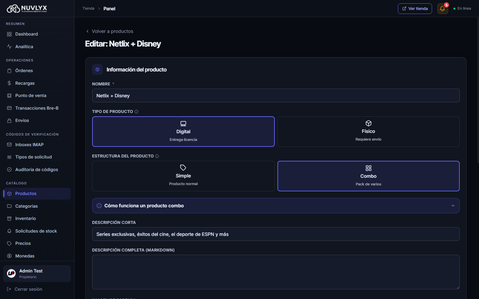Click the Analítica pulse icon
Image resolution: width=479 pixels, height=299 pixels.
[x=9, y=47]
